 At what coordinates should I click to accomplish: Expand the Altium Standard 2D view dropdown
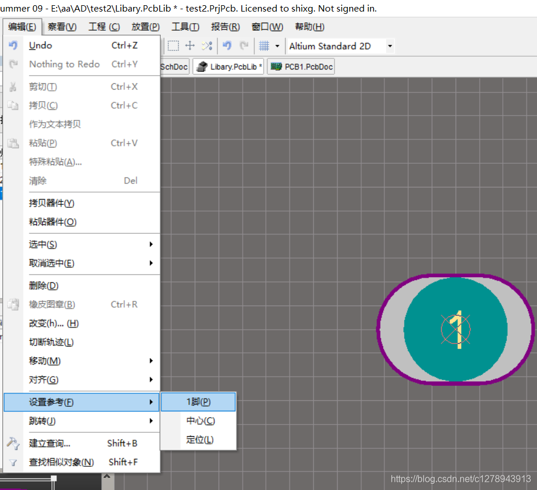pos(390,46)
